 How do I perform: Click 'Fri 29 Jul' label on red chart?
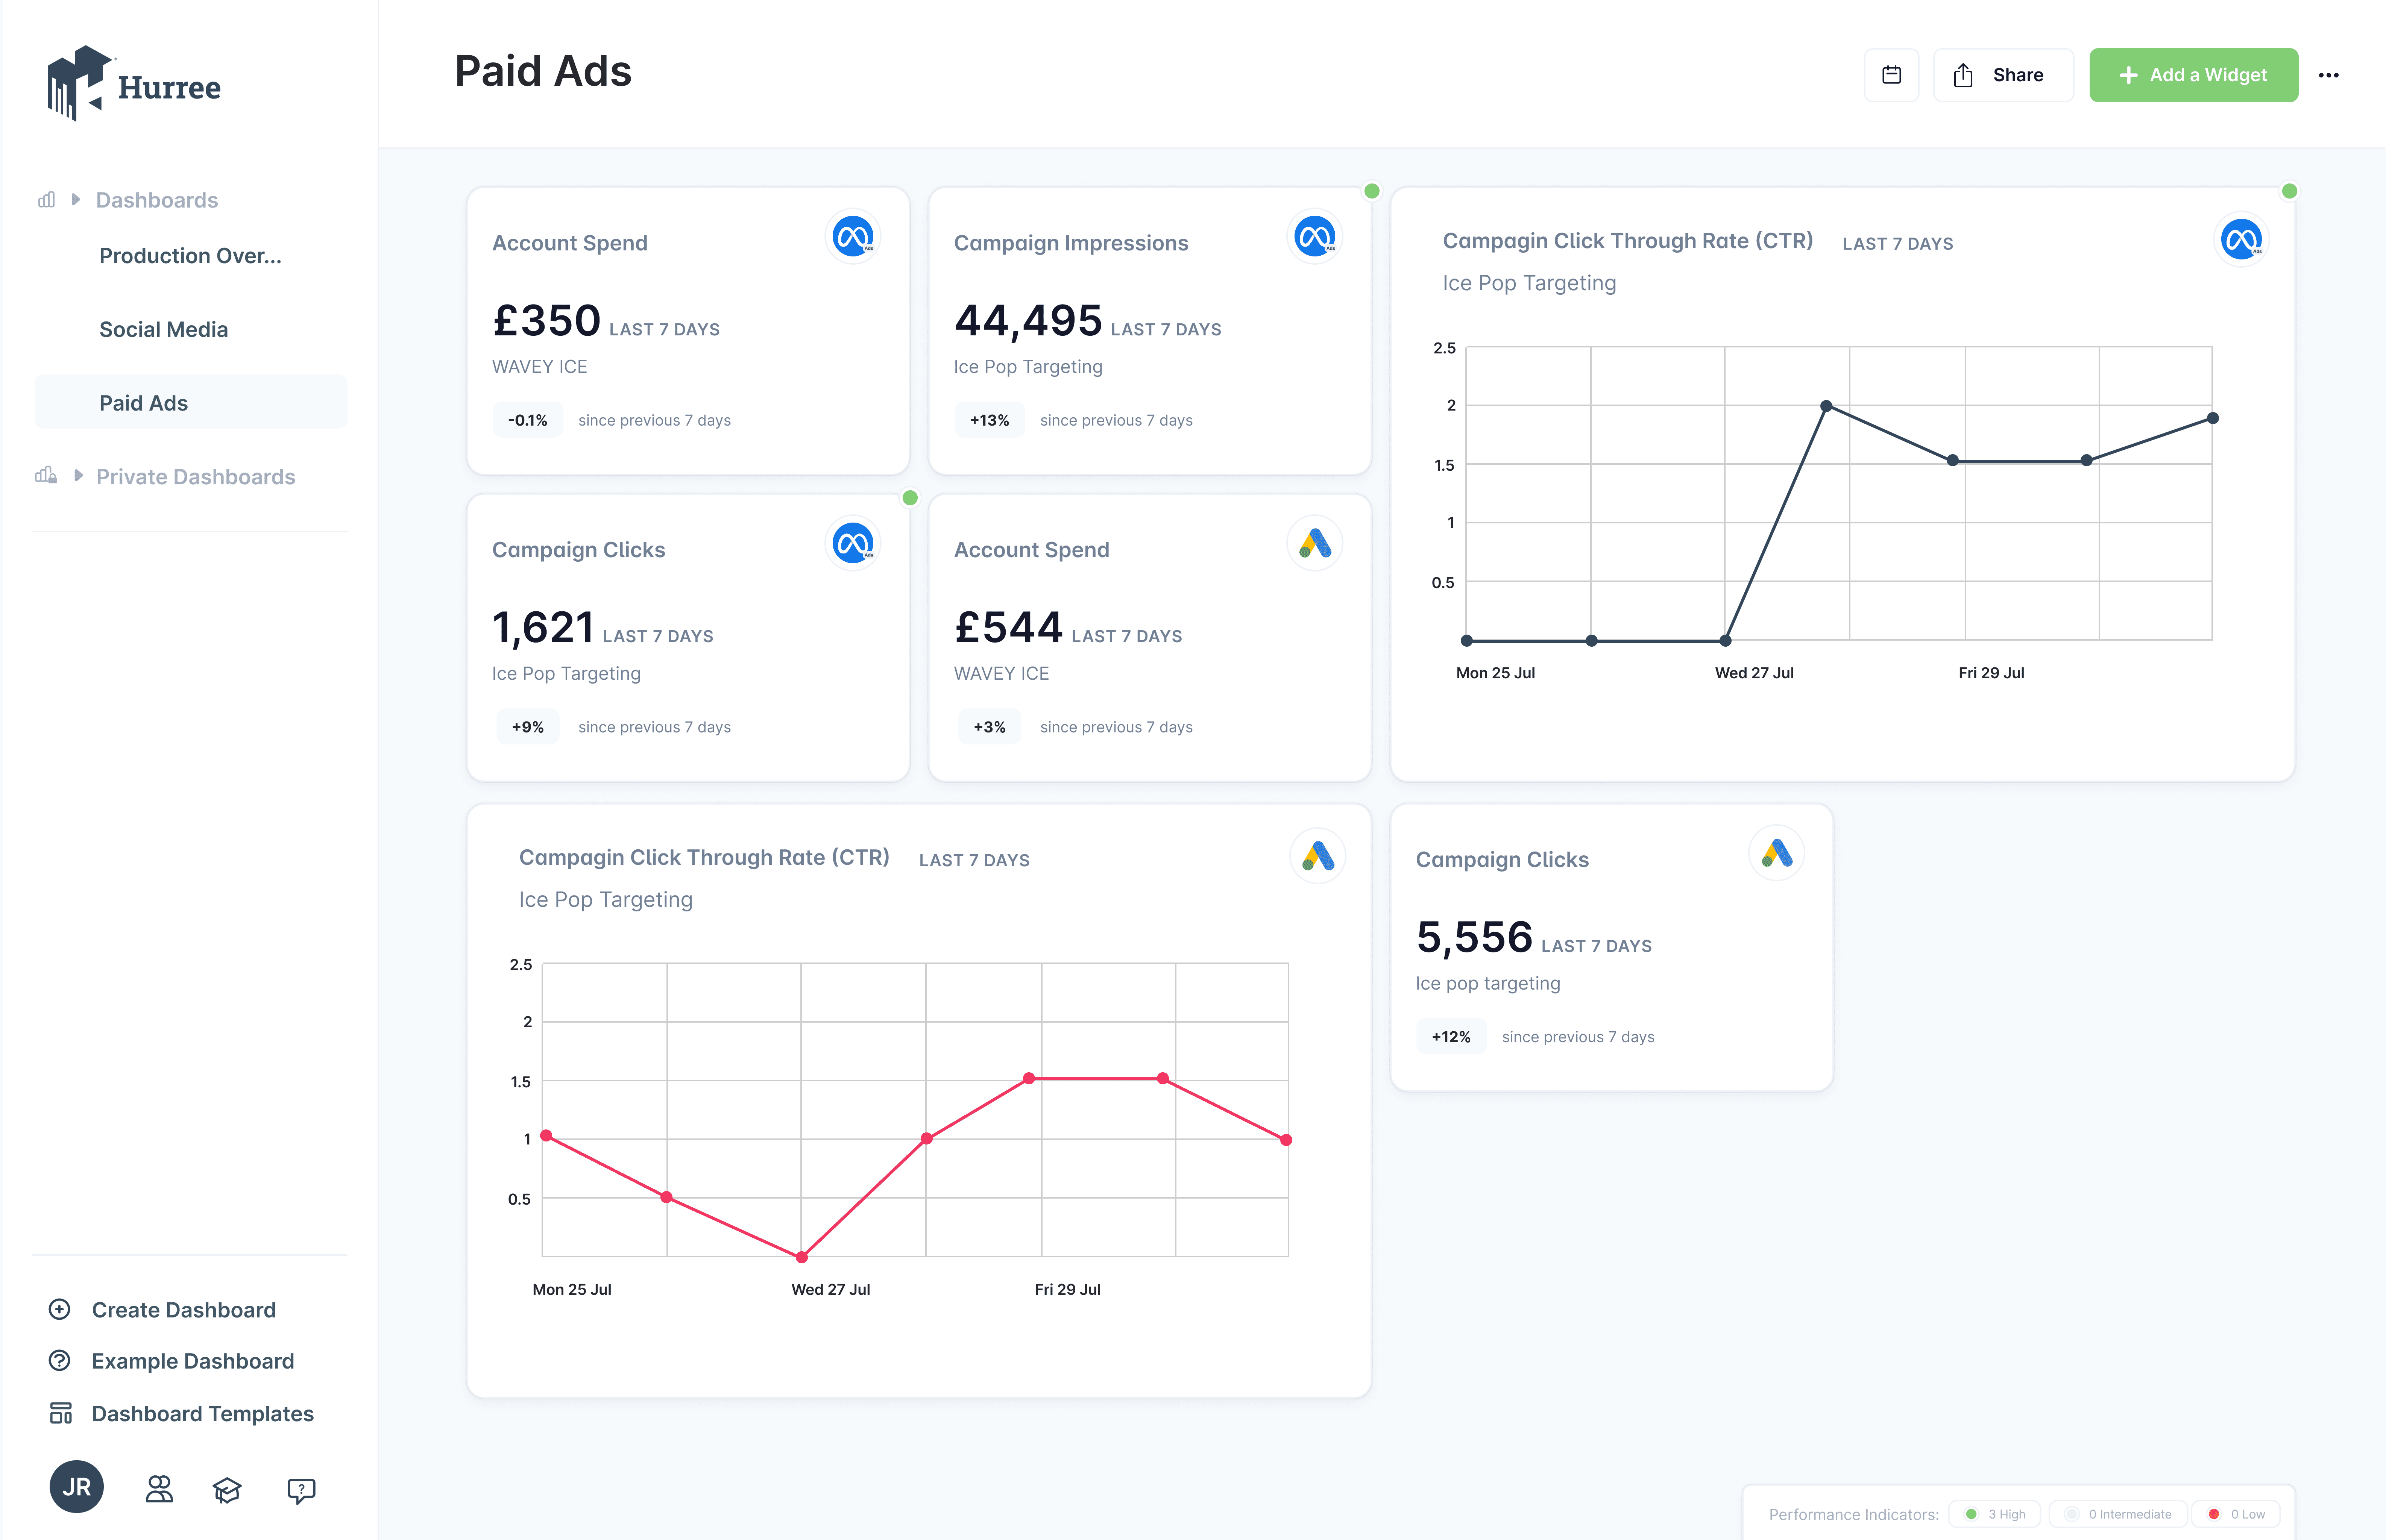click(1067, 1290)
